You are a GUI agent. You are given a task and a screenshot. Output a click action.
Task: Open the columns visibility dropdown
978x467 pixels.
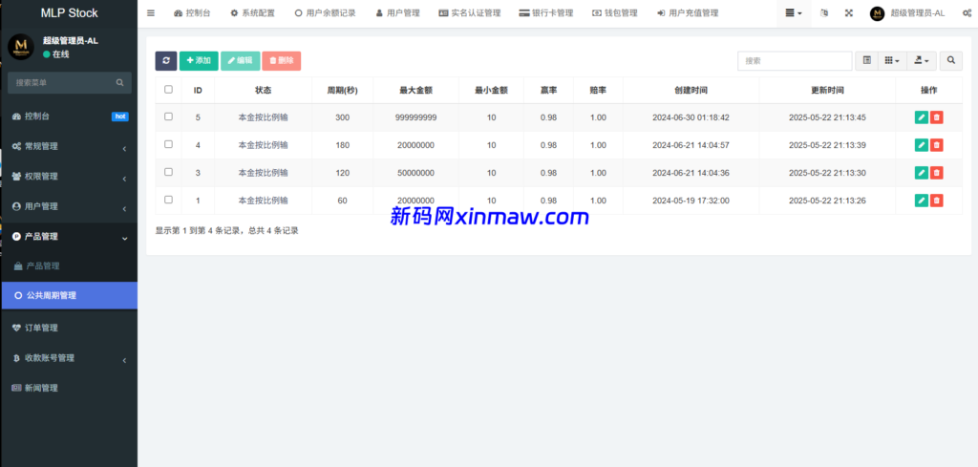(x=893, y=60)
